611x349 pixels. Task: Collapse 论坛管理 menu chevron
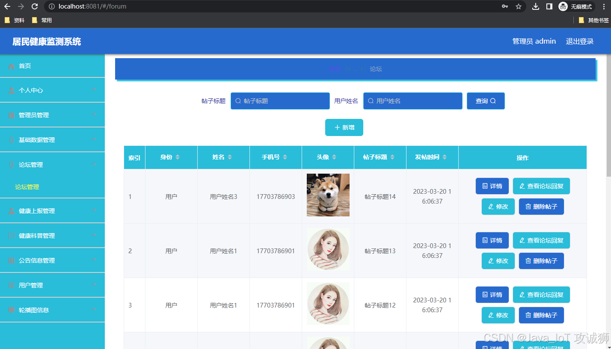pos(94,164)
